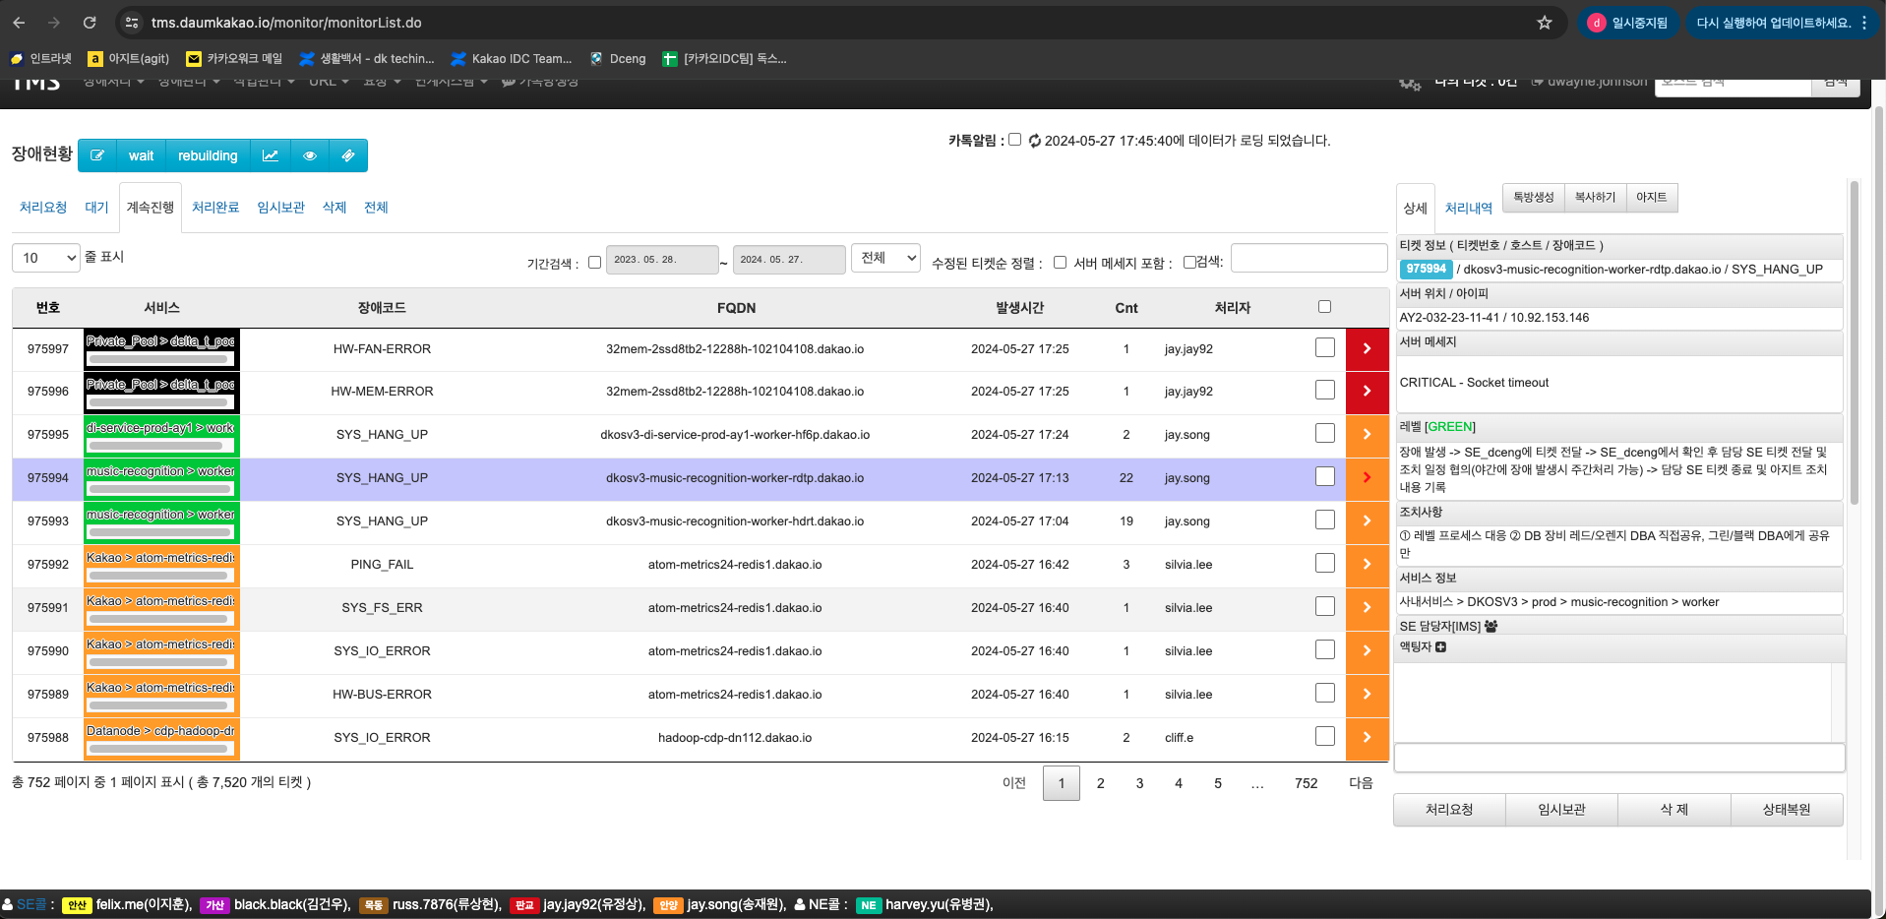Open the line chart icon in blue toolbar

[271, 155]
